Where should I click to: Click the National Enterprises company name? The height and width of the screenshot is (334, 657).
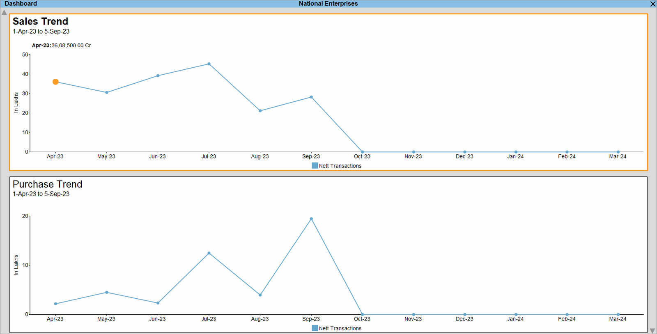pyautogui.click(x=328, y=4)
